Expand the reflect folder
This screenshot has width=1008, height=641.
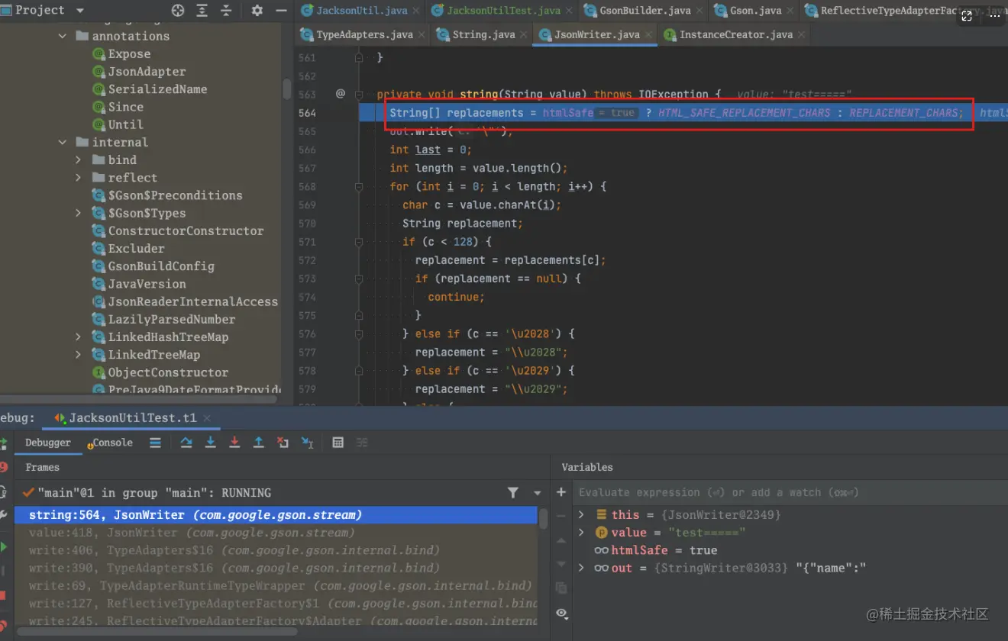tap(78, 177)
